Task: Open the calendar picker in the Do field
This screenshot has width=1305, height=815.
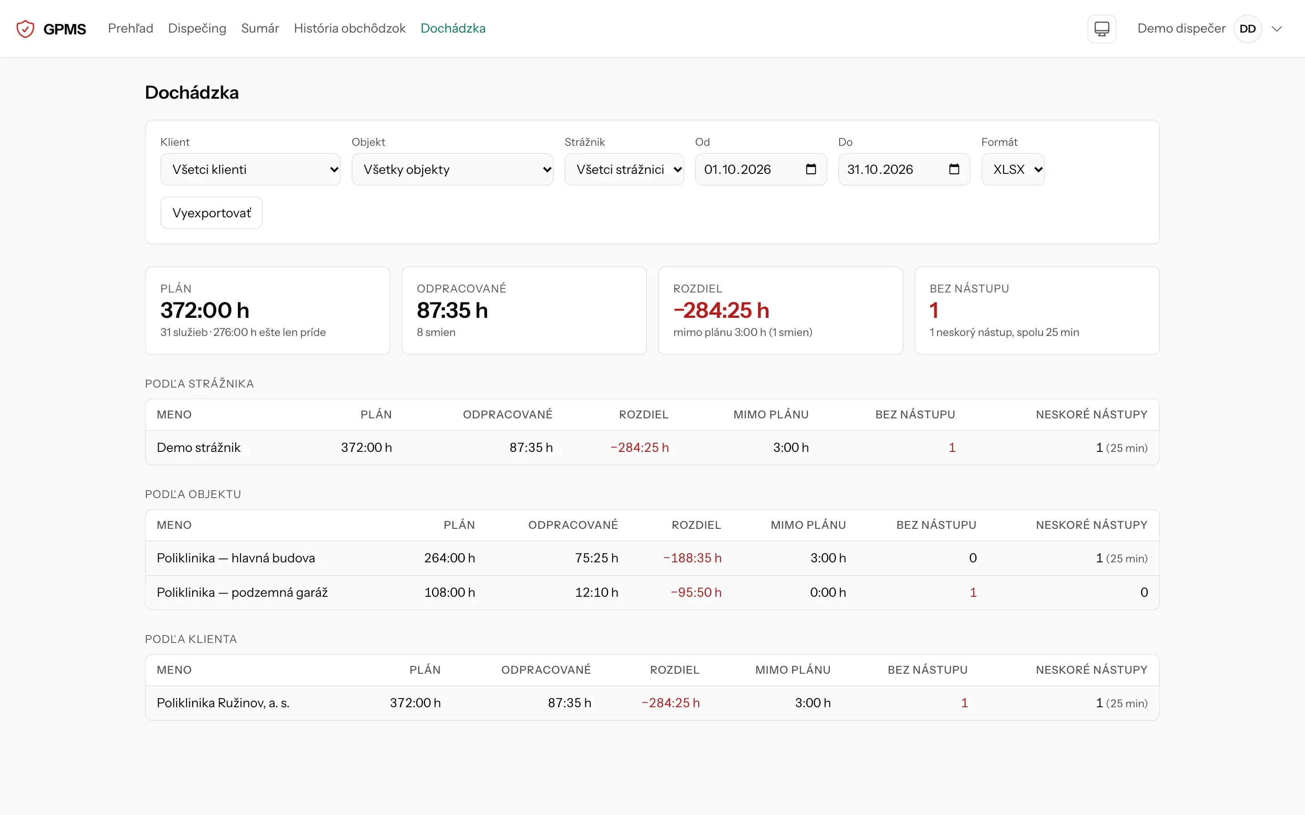Action: pos(954,169)
